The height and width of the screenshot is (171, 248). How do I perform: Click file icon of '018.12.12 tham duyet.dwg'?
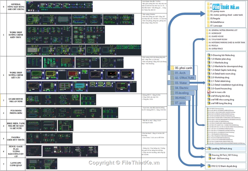coord(209,166)
